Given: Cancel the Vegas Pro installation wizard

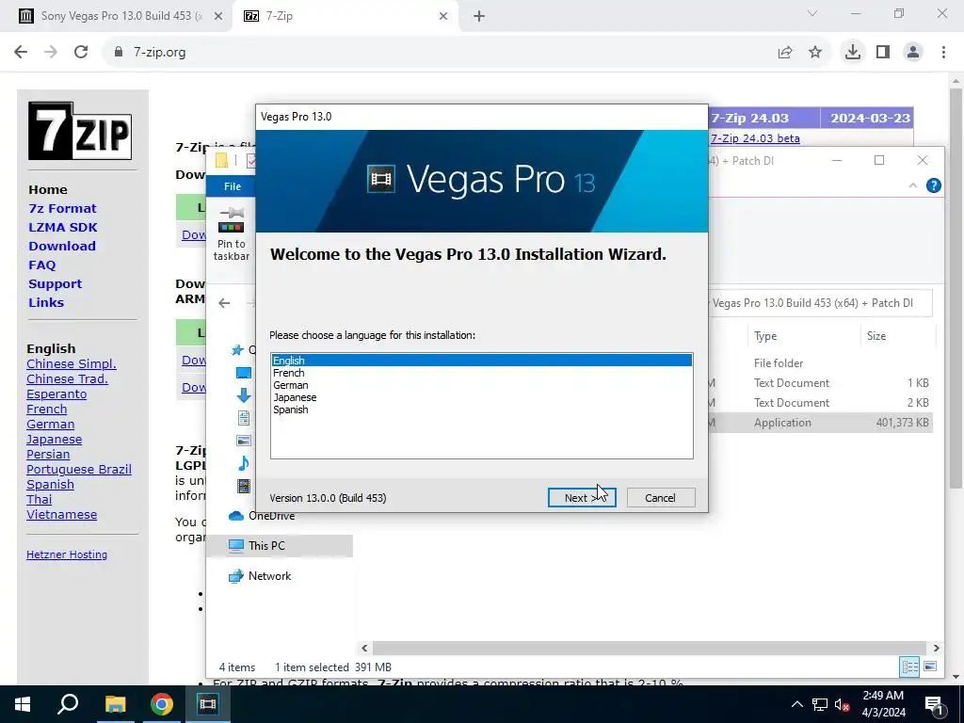Looking at the screenshot, I should (660, 497).
